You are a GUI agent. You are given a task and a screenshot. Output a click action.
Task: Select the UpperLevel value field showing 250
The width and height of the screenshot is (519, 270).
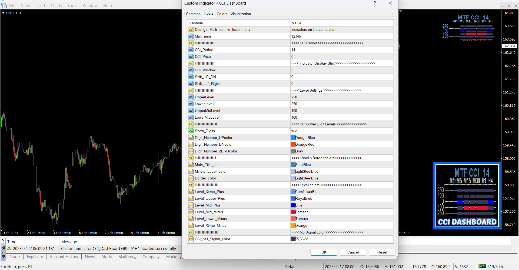[x=294, y=97]
